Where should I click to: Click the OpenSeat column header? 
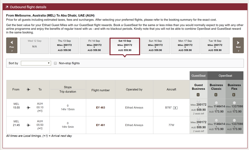pyautogui.click(x=225, y=76)
